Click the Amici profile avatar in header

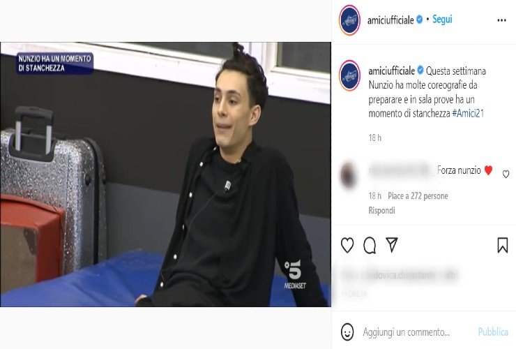point(349,20)
